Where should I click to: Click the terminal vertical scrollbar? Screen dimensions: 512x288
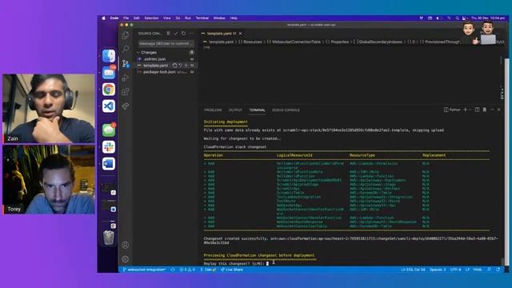(503, 262)
